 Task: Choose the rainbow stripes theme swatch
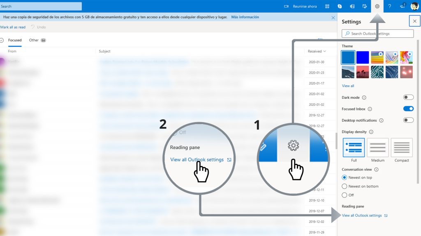pyautogui.click(x=377, y=57)
